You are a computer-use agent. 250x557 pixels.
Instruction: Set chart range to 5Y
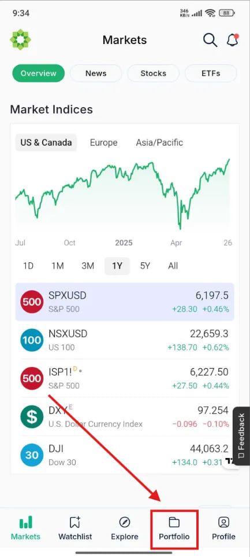tap(145, 266)
